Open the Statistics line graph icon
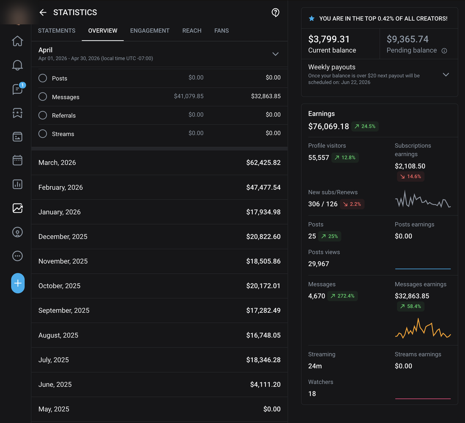Viewport: 465px width, 423px height. point(17,208)
